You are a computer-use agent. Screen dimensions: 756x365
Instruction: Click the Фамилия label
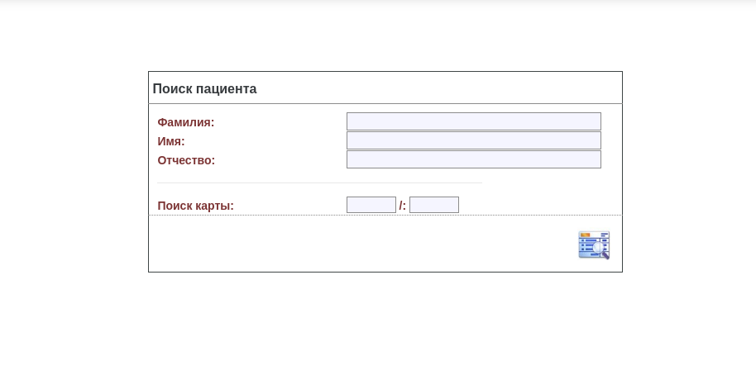tap(185, 122)
